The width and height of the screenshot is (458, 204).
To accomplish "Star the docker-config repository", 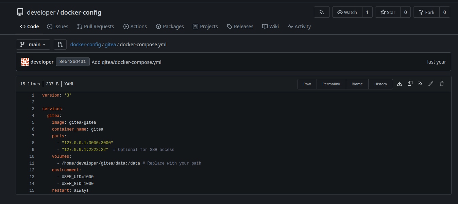I will pyautogui.click(x=388, y=12).
